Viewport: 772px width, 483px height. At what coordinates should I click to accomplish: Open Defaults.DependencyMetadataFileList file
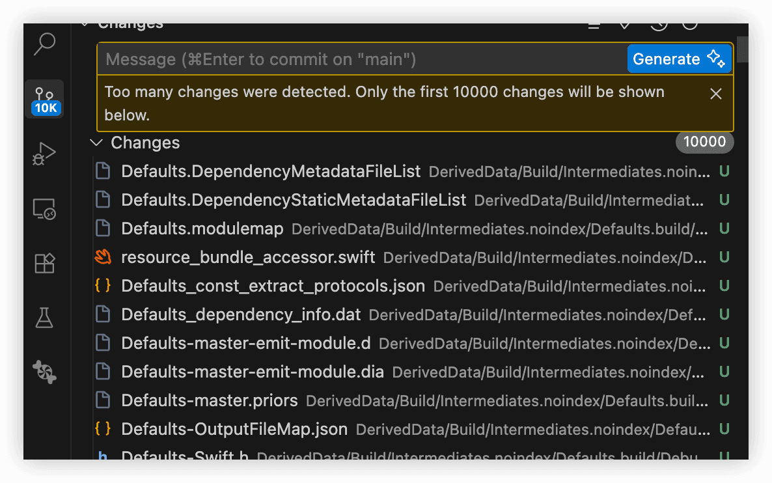[271, 172]
